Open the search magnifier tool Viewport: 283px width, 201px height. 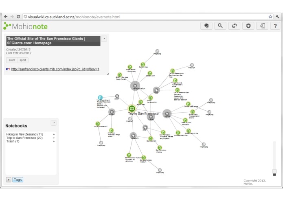(220, 26)
